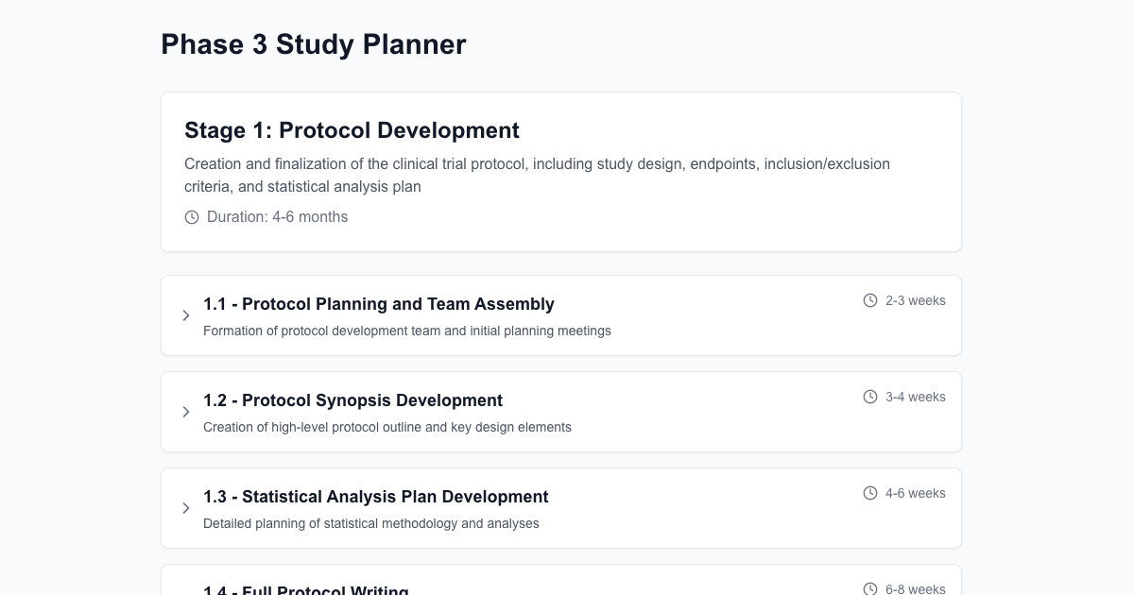Click the Phase 3 Study Planner heading
Image resolution: width=1134 pixels, height=595 pixels.
[x=314, y=44]
